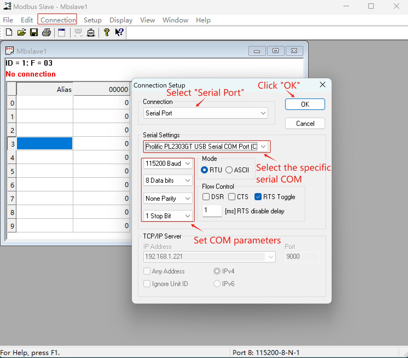Screen dimensions: 408x358
Task: Click the Open file folder icon
Action: (x=22, y=32)
